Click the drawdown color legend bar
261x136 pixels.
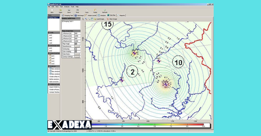148,124
